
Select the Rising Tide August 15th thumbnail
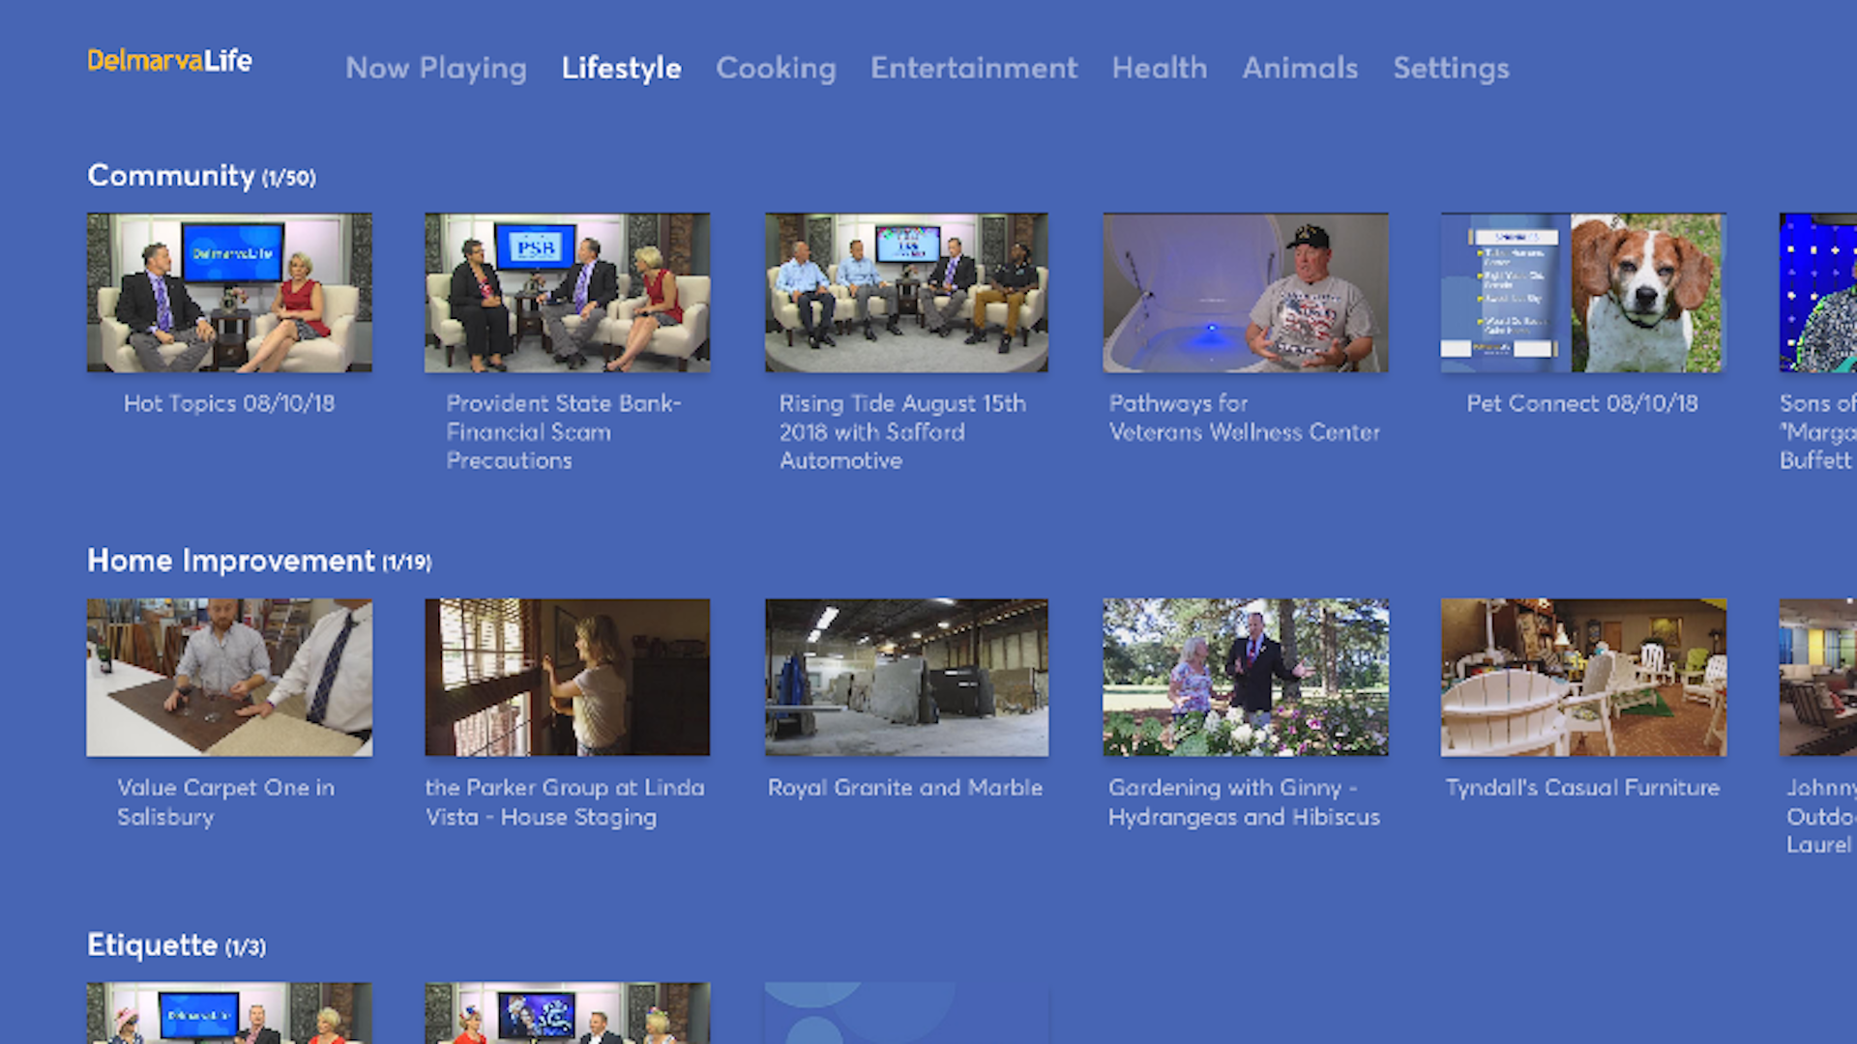click(x=906, y=293)
